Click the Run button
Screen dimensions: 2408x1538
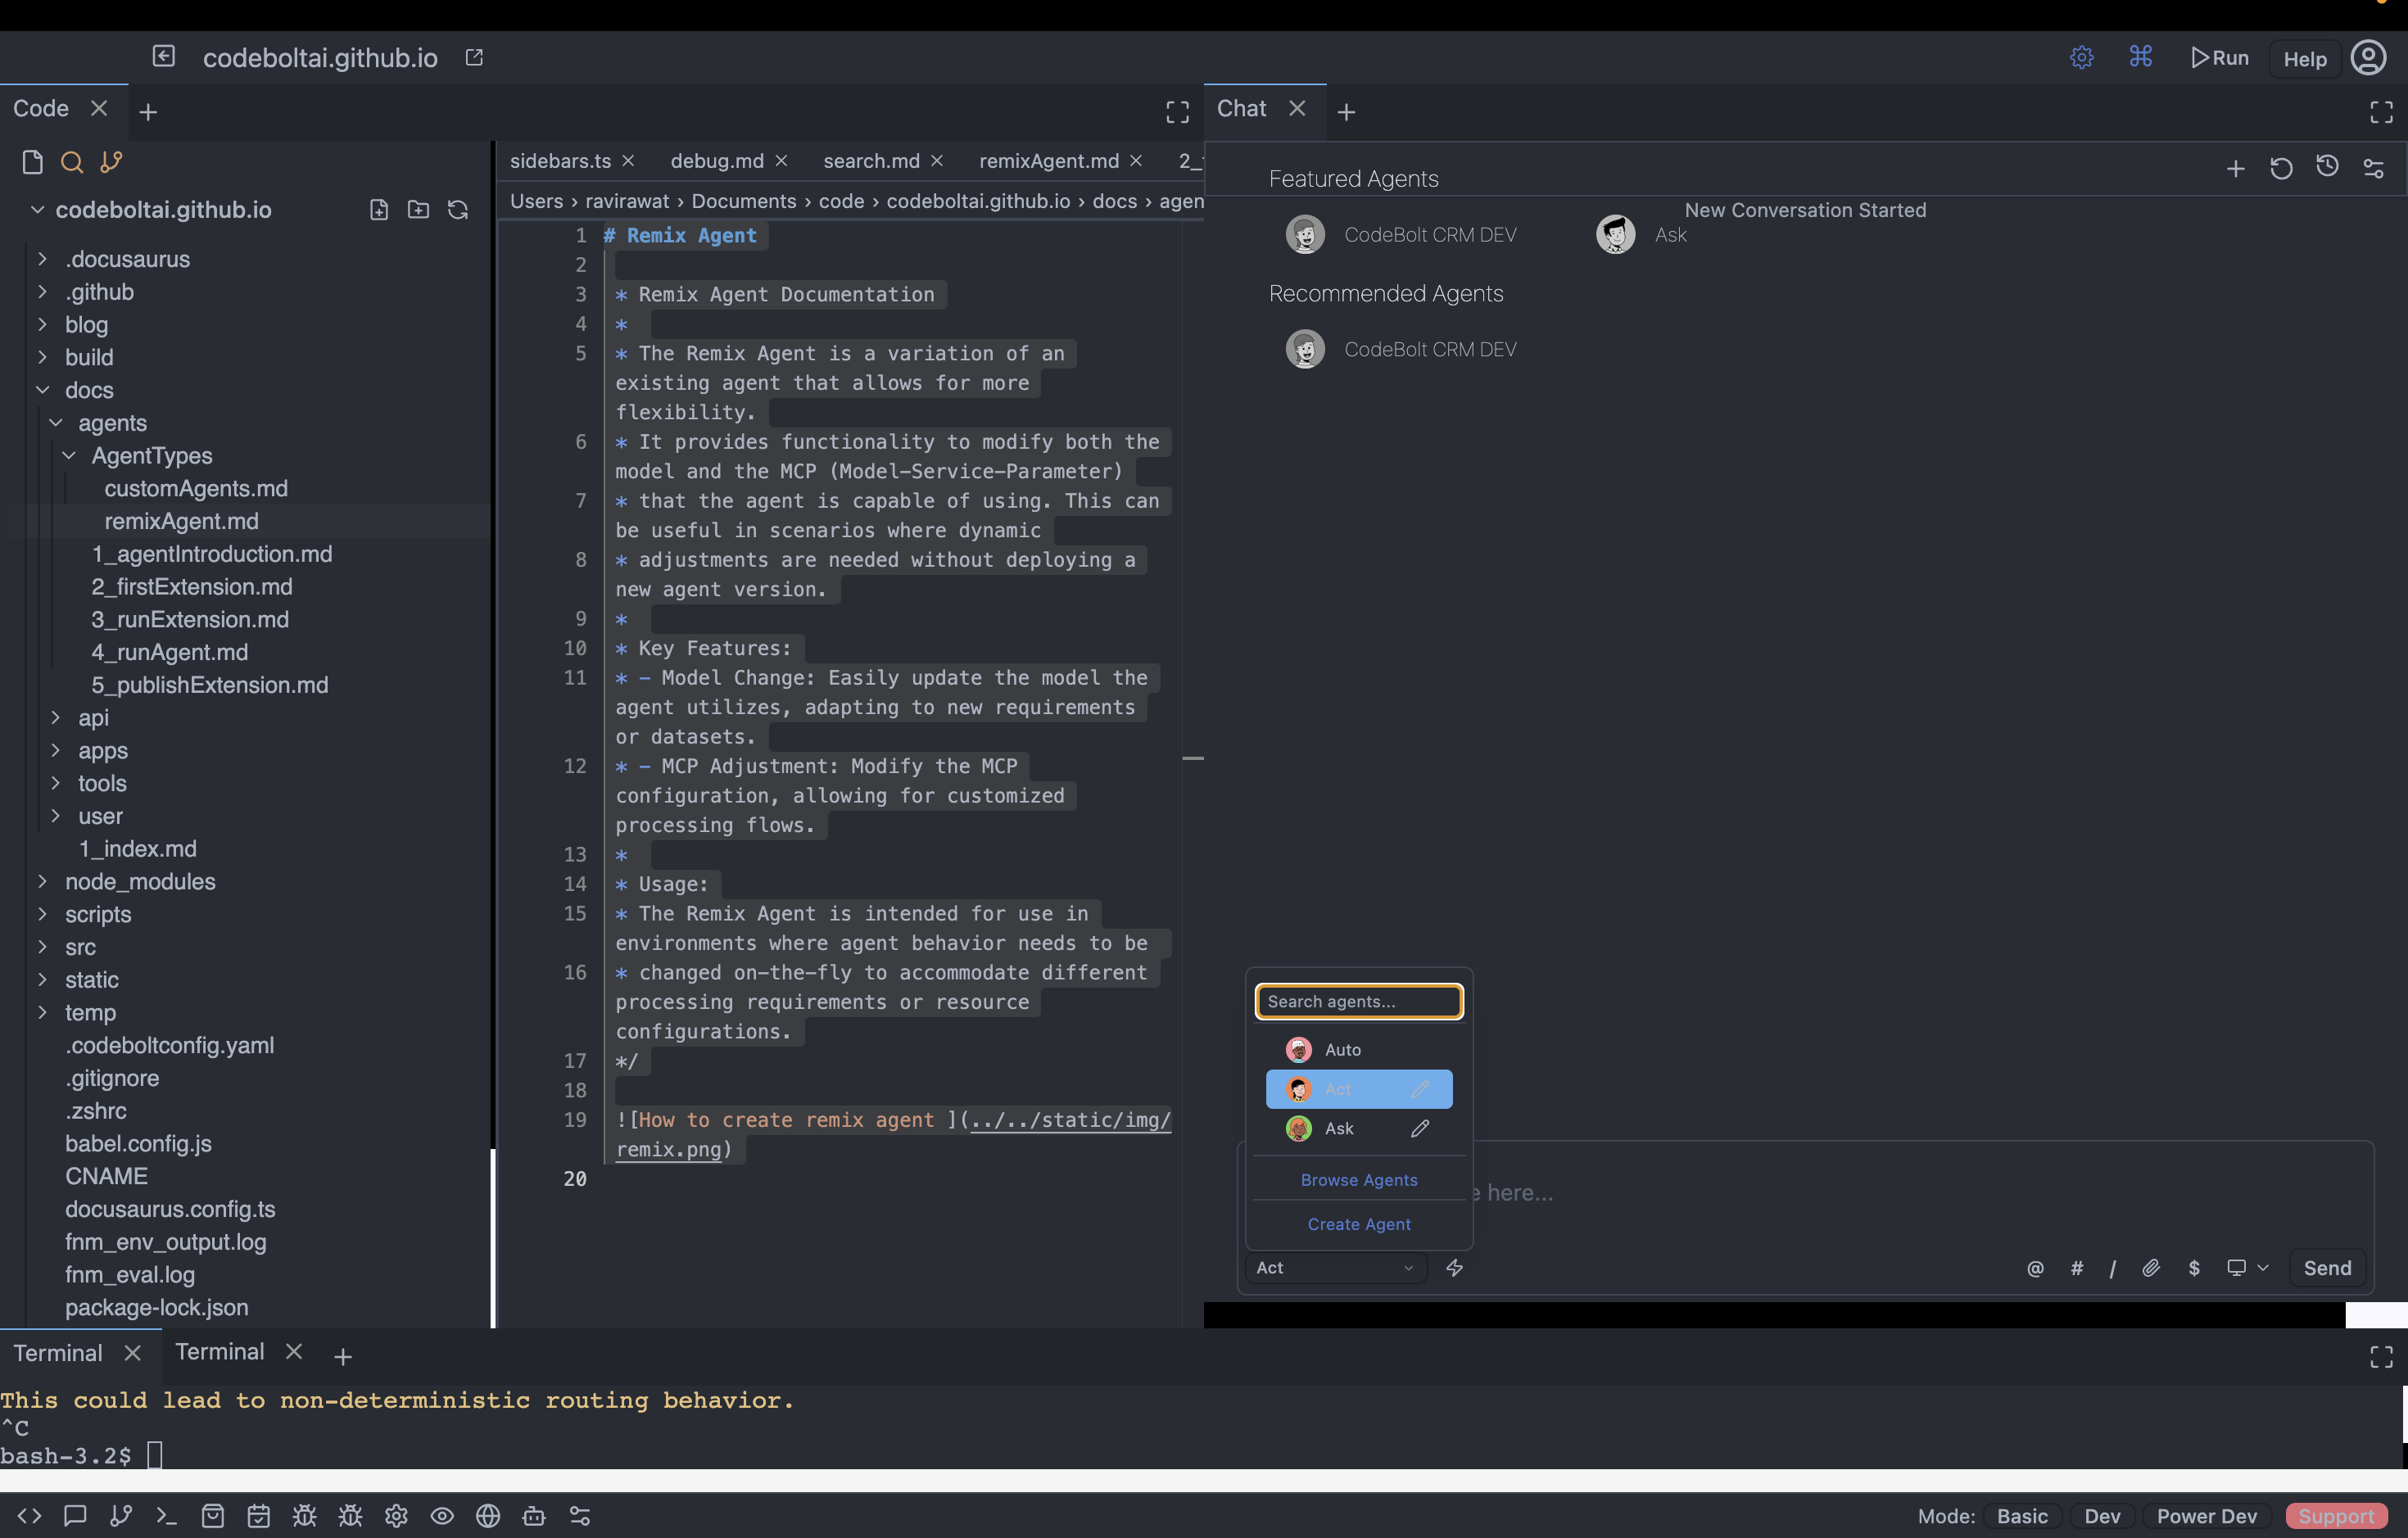coord(2218,58)
